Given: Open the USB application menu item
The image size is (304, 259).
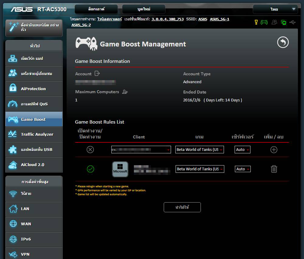Looking at the screenshot, I should pos(34,149).
